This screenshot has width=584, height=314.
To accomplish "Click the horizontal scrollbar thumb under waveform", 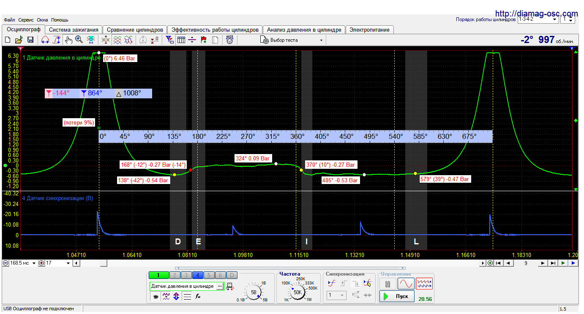I will pos(103,263).
